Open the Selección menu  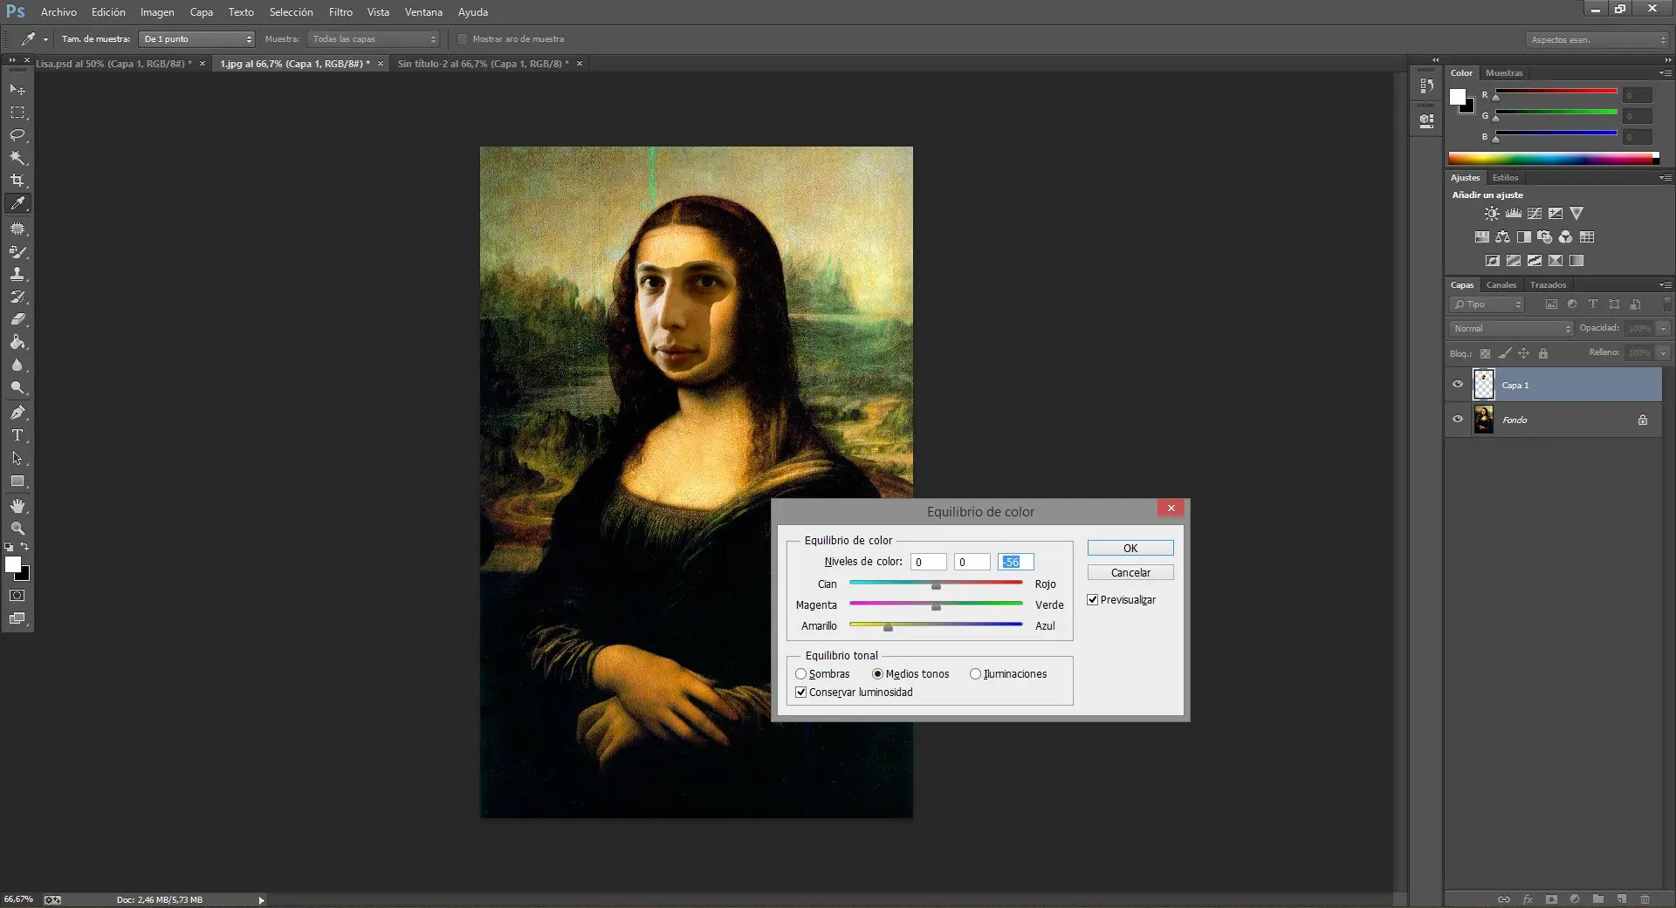tap(291, 12)
